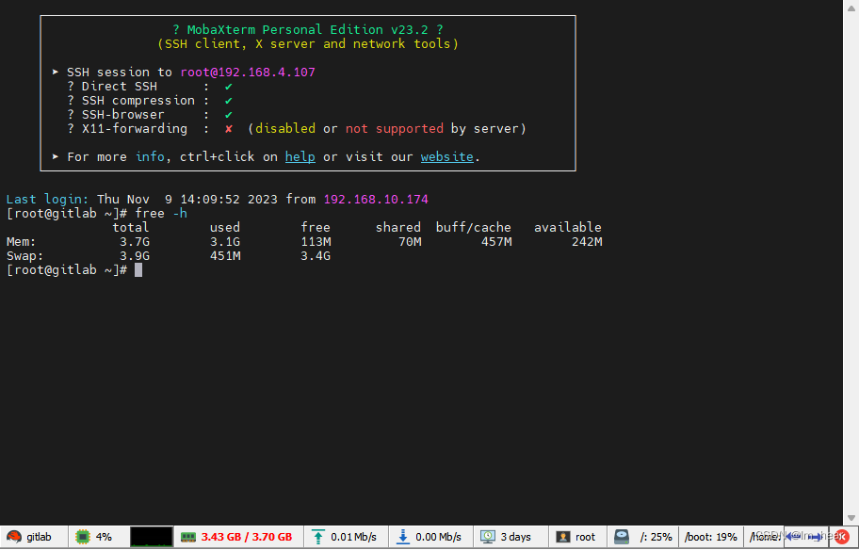Click the uptime clock icon showing 3 days
This screenshot has height=550, width=859.
(487, 537)
